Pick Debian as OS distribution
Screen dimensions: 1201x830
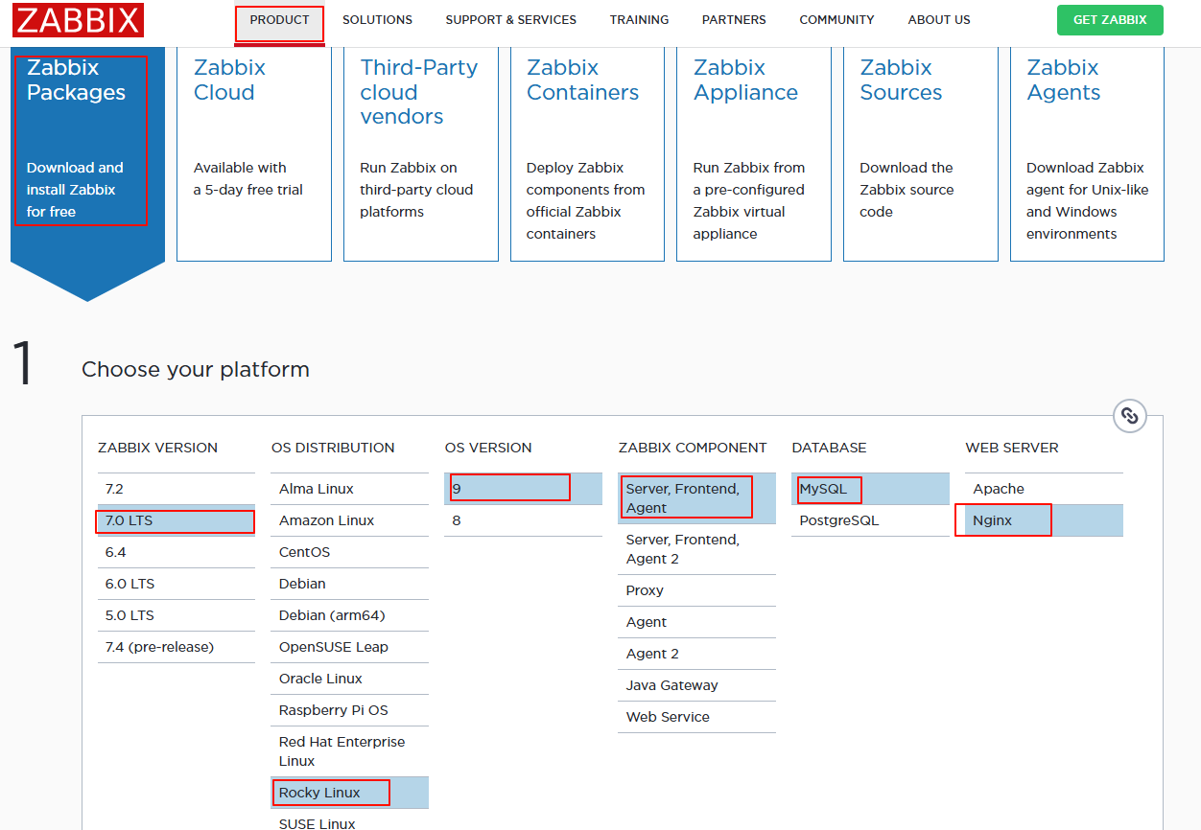[350, 584]
